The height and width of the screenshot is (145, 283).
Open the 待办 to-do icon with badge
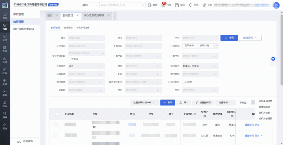pos(164,5)
